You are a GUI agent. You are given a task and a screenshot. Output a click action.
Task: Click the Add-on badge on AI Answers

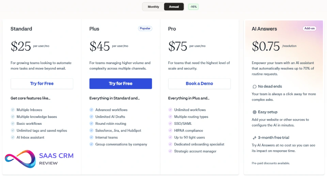coord(309,28)
